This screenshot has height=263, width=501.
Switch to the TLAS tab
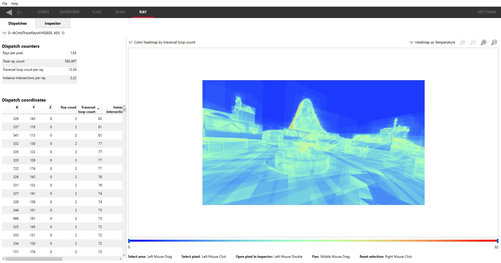96,12
